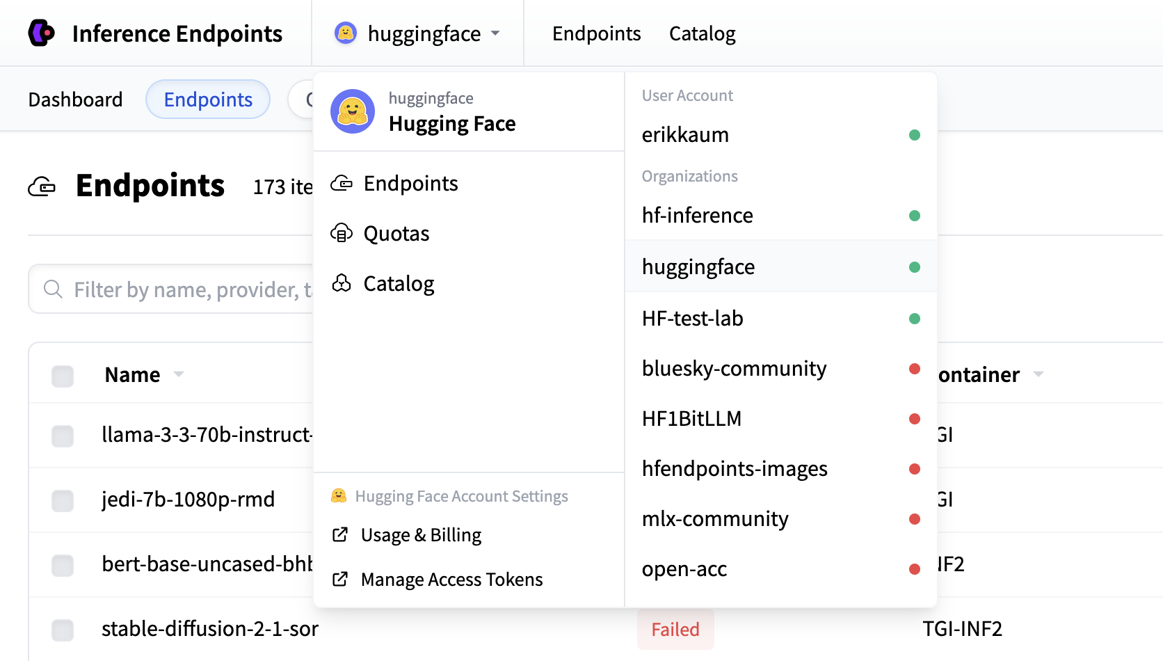Screen dimensions: 1163x661
Task: Click the Inference Endpoints logo icon
Action: point(41,33)
